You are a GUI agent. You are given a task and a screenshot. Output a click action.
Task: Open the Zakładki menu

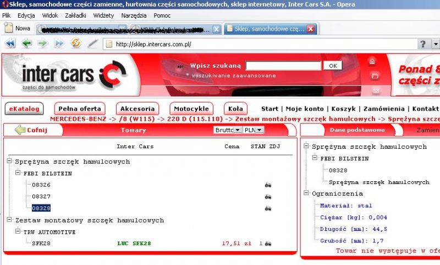pos(75,15)
